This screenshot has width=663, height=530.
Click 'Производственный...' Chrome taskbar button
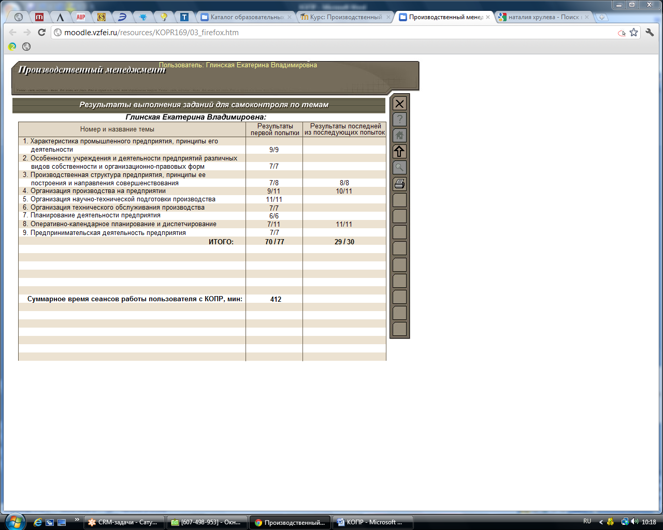pyautogui.click(x=290, y=522)
